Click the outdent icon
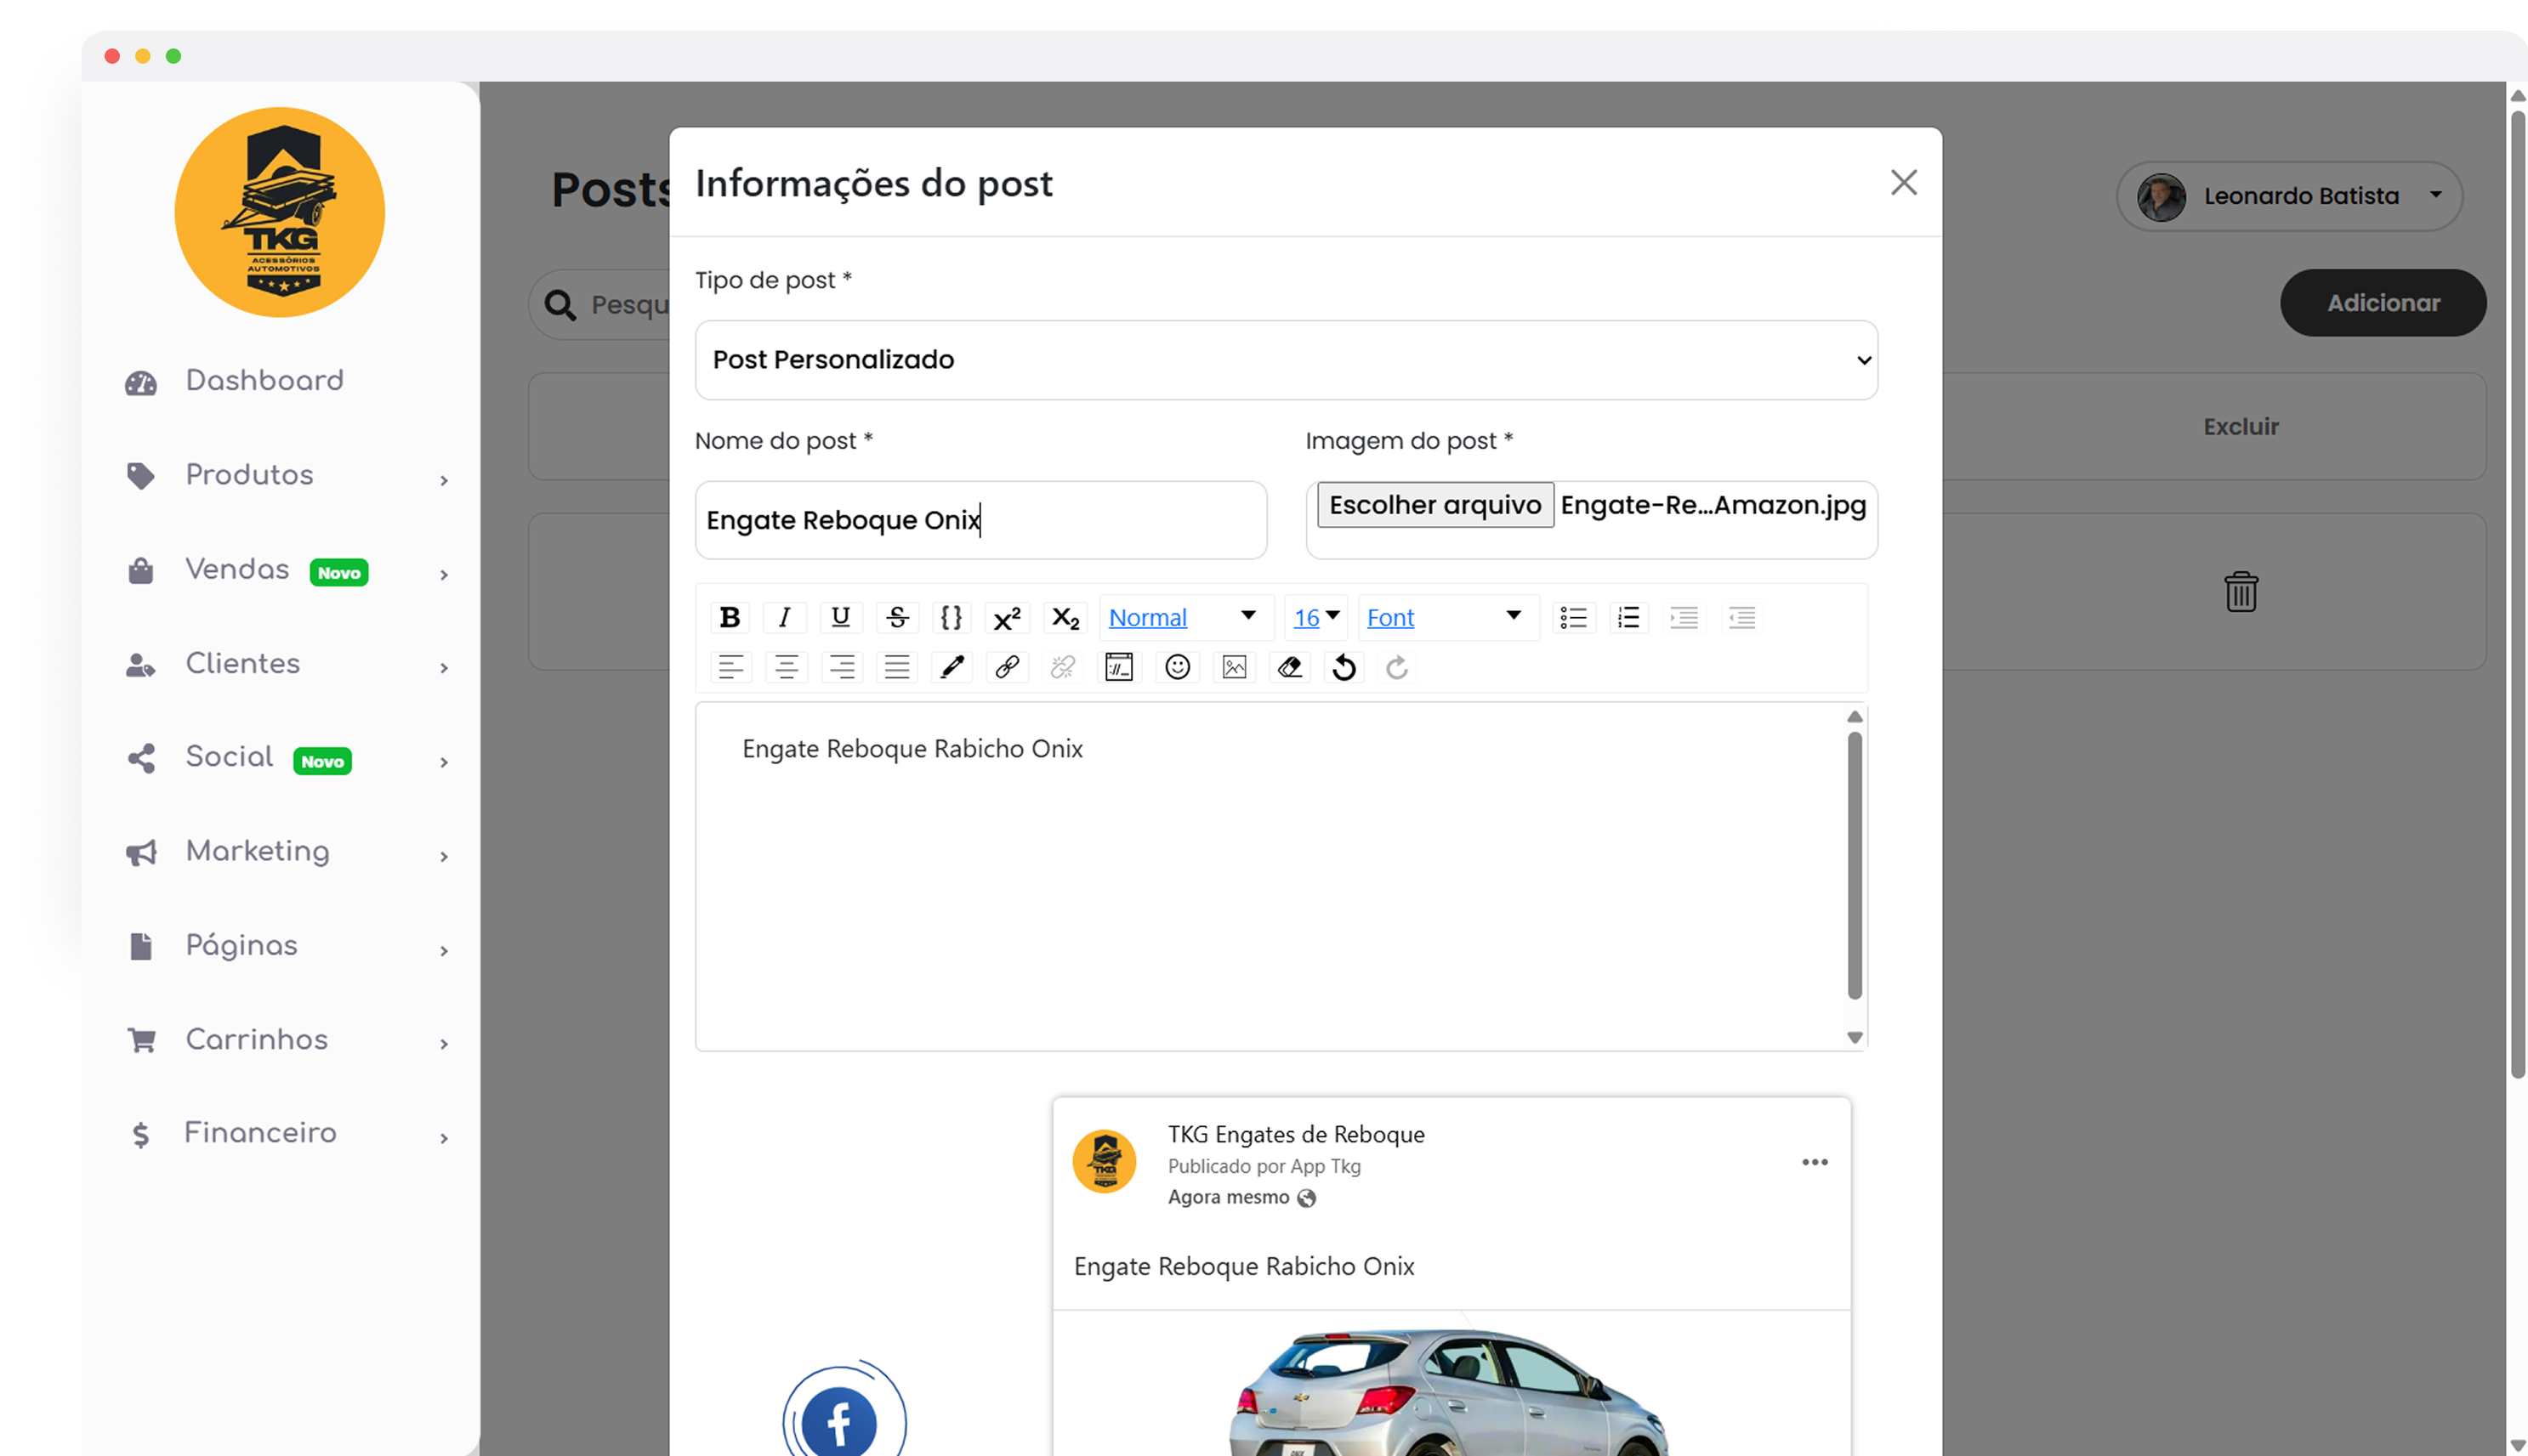The image size is (2528, 1456). click(x=1741, y=617)
